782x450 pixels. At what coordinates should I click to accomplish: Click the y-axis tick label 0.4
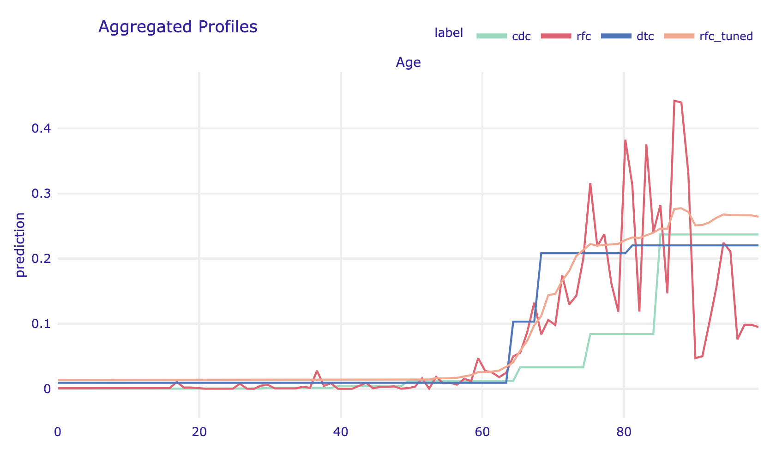pos(41,128)
